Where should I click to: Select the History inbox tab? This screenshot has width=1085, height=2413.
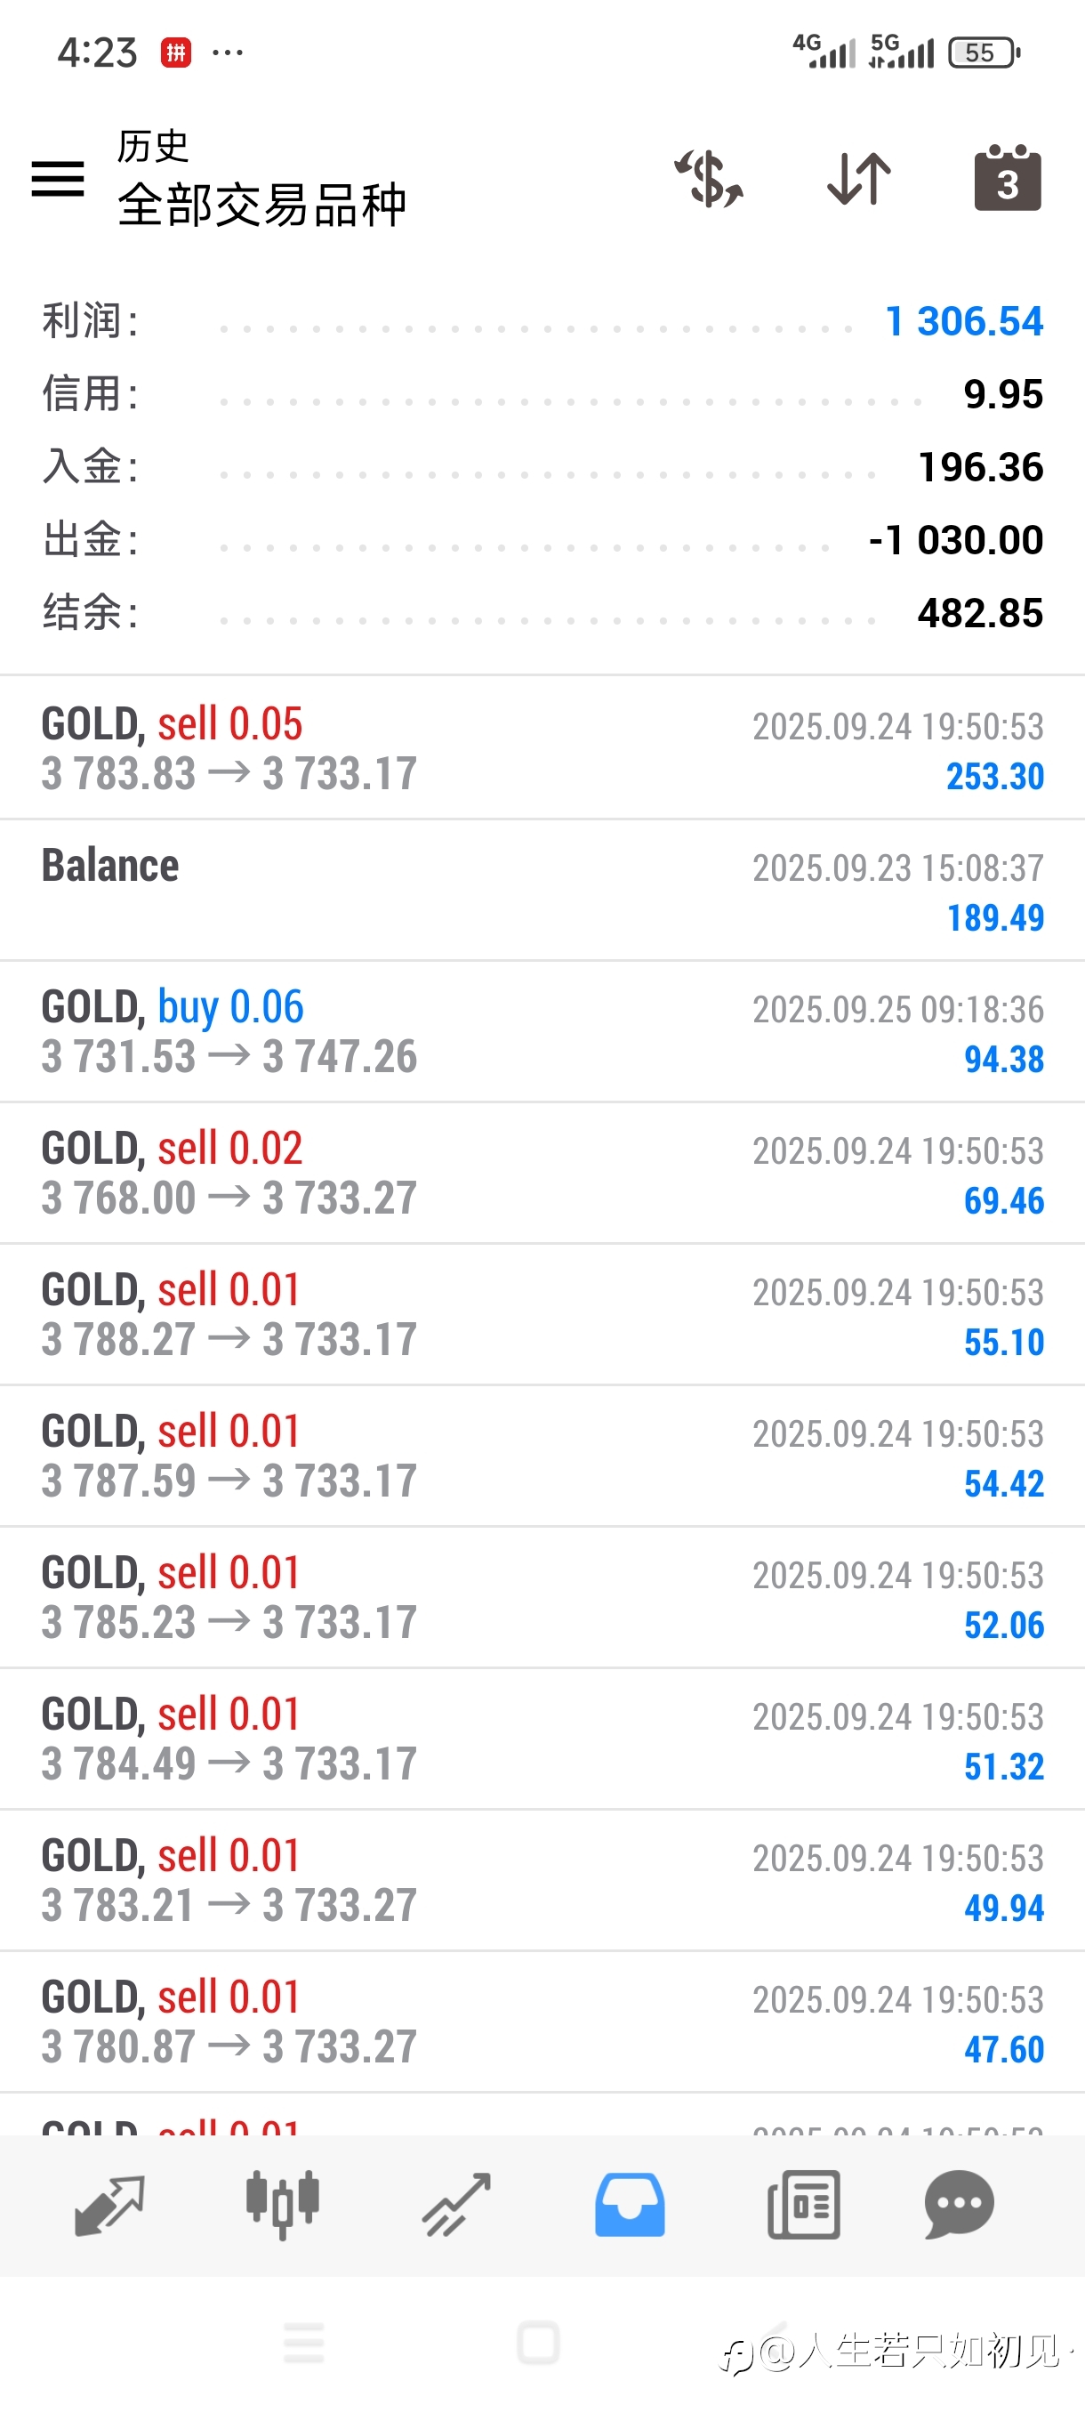629,2205
